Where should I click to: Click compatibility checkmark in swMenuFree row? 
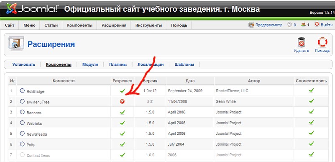311,100
